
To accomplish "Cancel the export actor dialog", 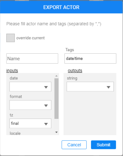I will pos(74,145).
